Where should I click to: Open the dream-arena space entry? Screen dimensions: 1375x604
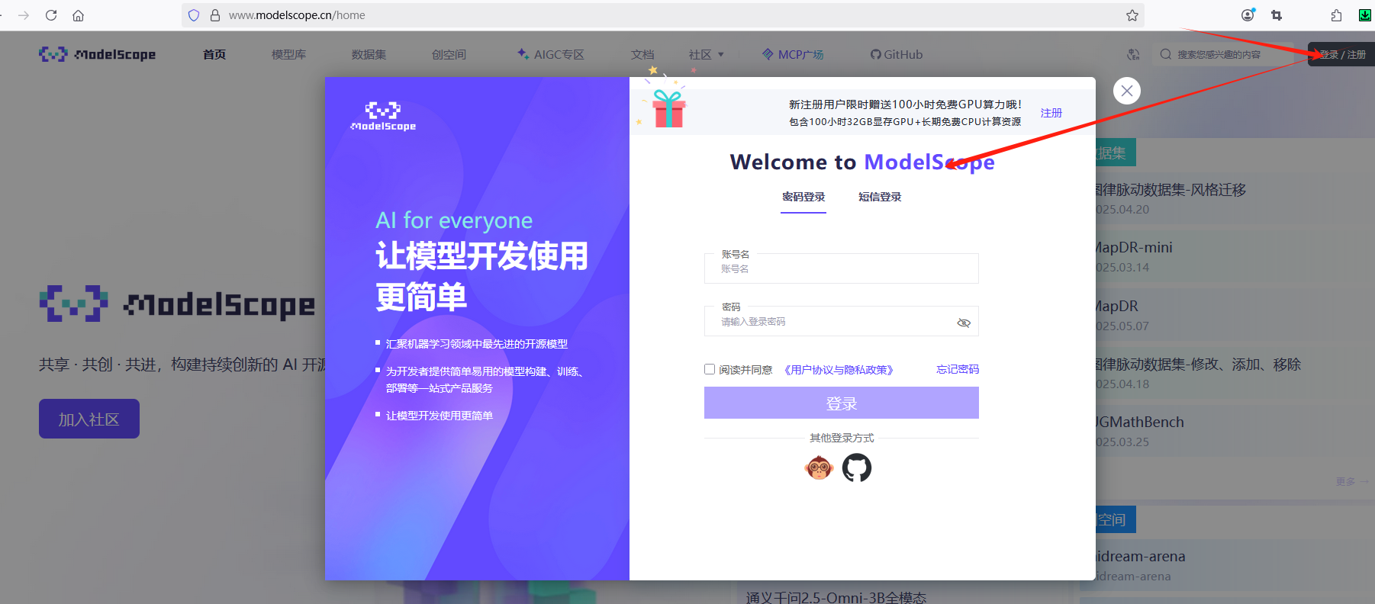click(x=1140, y=557)
